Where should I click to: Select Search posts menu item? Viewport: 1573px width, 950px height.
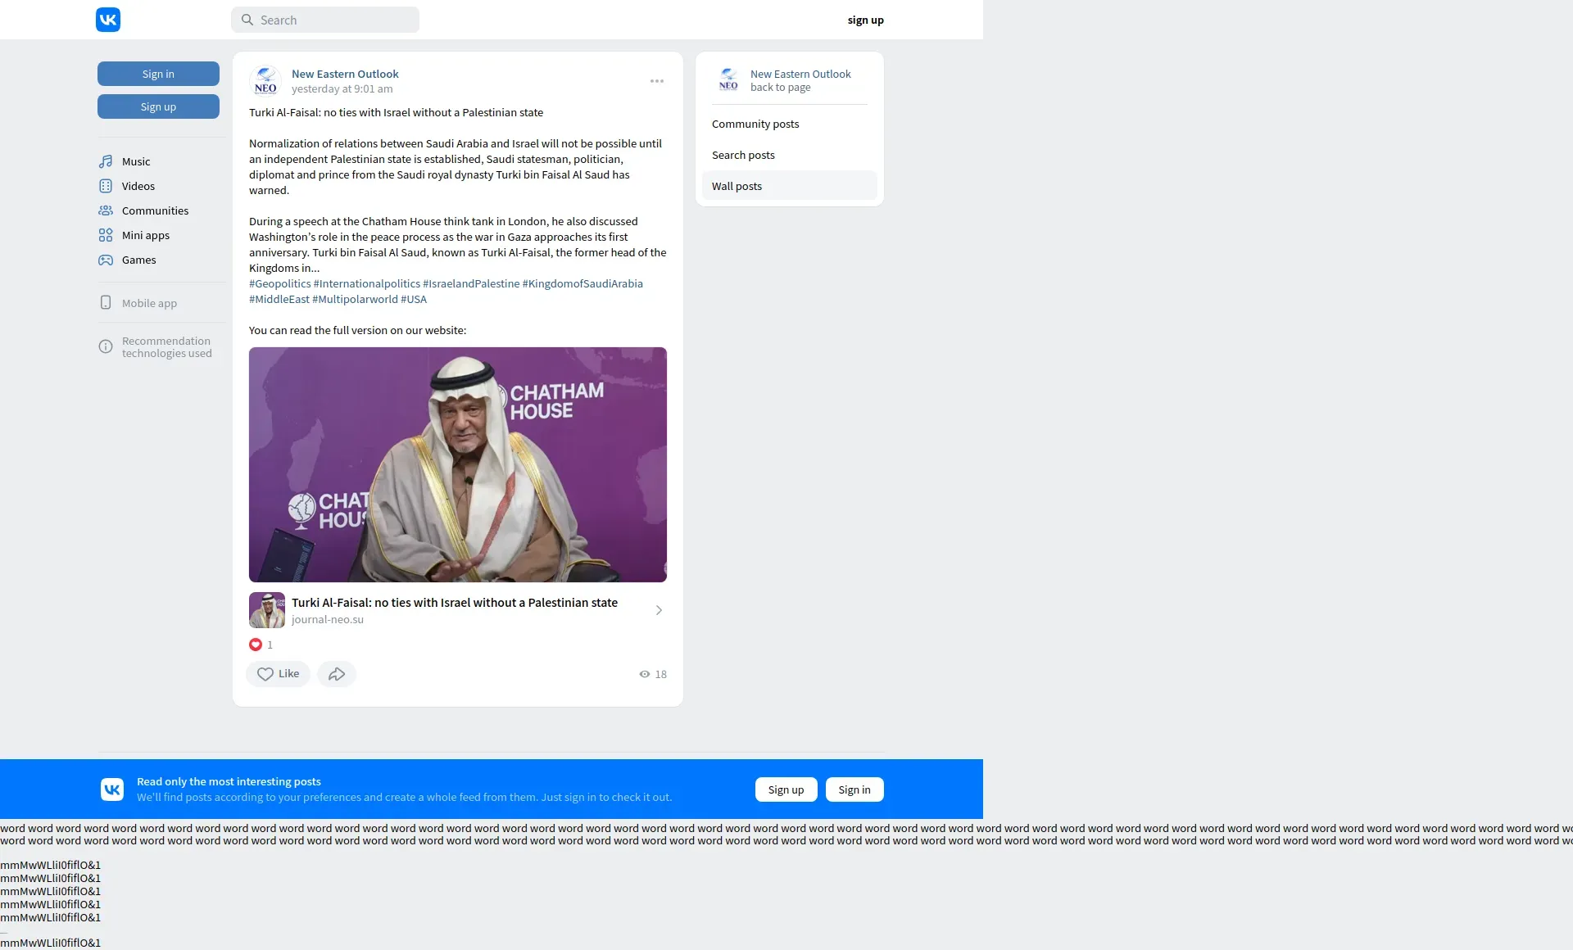743,156
